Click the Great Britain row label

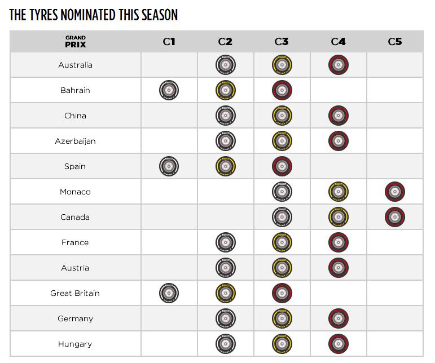point(75,294)
